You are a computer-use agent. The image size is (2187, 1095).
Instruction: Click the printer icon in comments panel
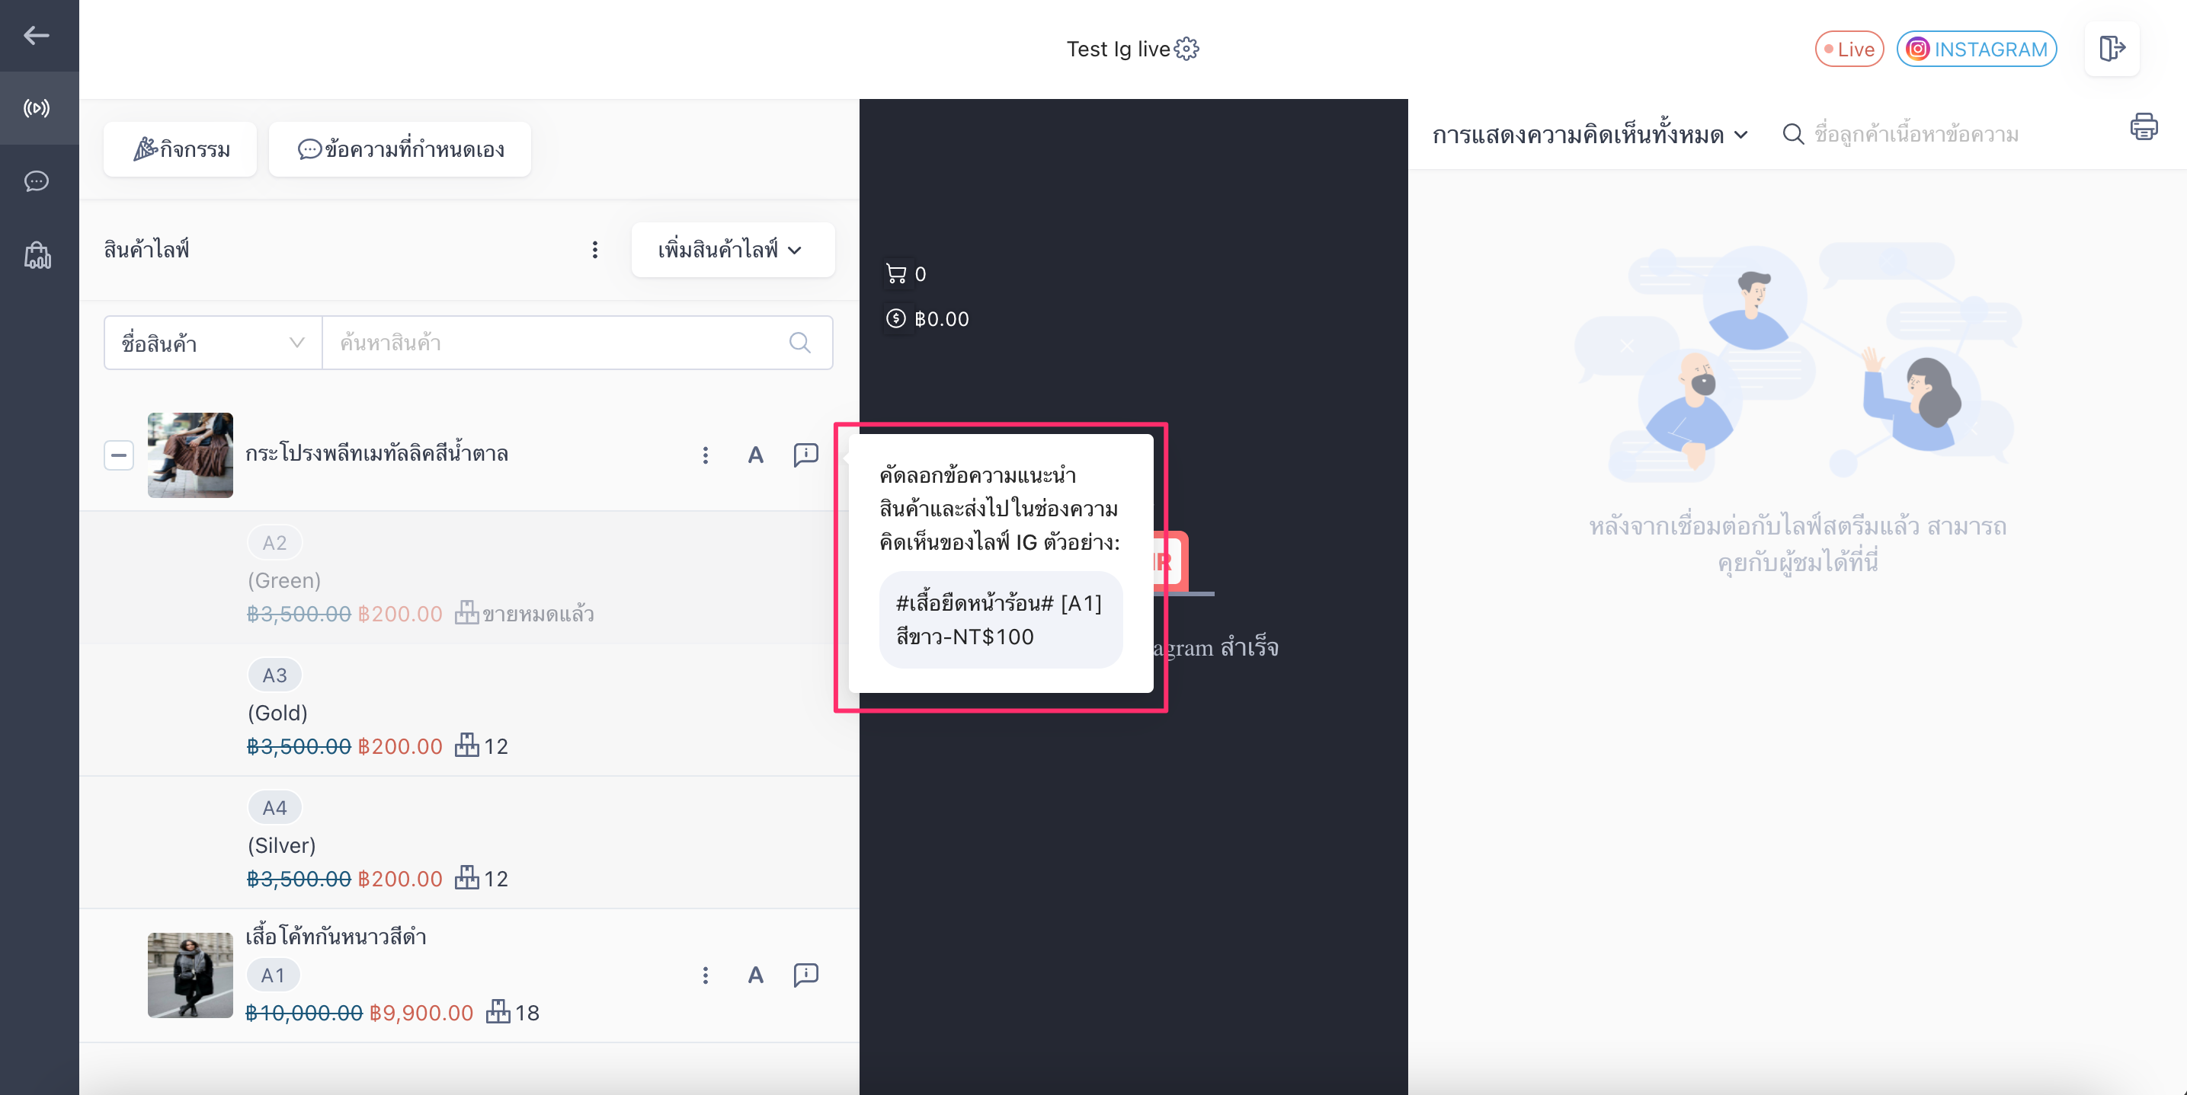coord(2143,126)
